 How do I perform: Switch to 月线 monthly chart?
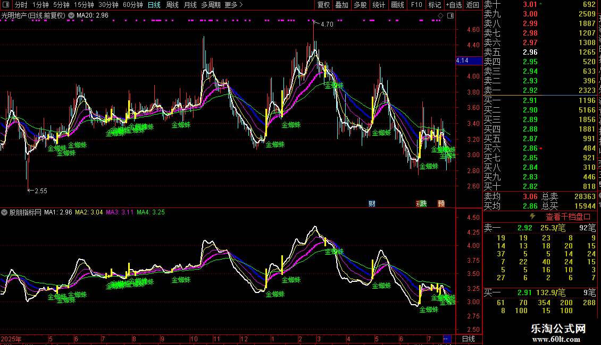click(x=190, y=5)
